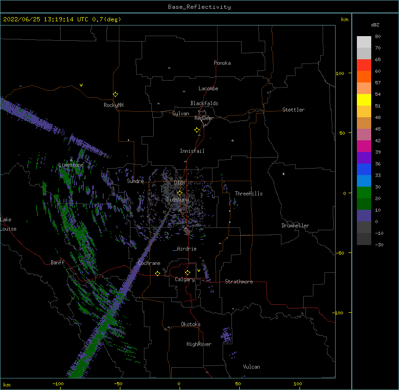The width and height of the screenshot is (399, 390).
Task: Click the -100 tick label on bottom axis
Action: (58, 384)
